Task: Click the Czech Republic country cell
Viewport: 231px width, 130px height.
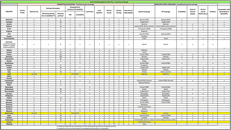Action: [x=9, y=38]
